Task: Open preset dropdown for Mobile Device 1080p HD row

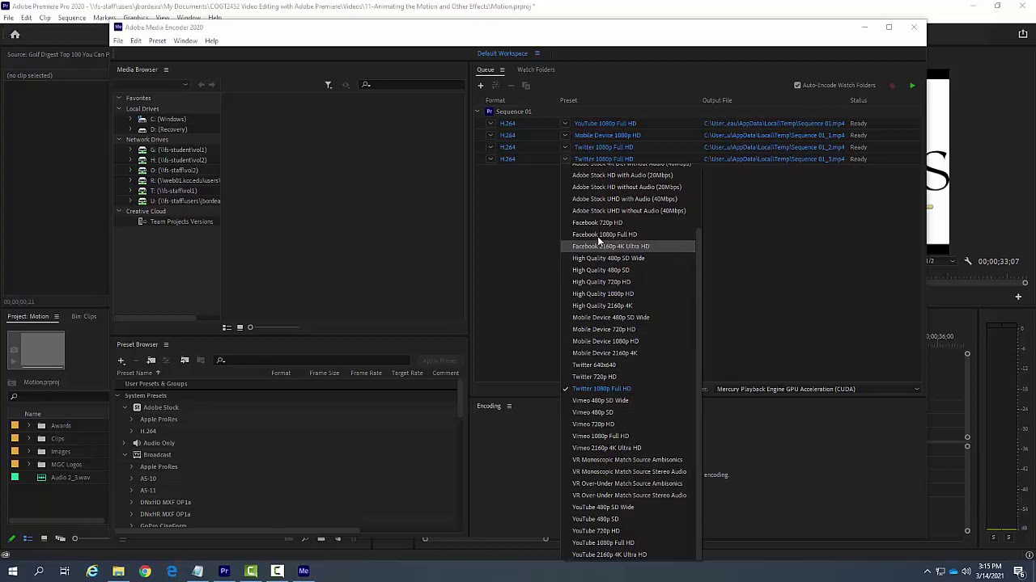Action: coord(565,136)
